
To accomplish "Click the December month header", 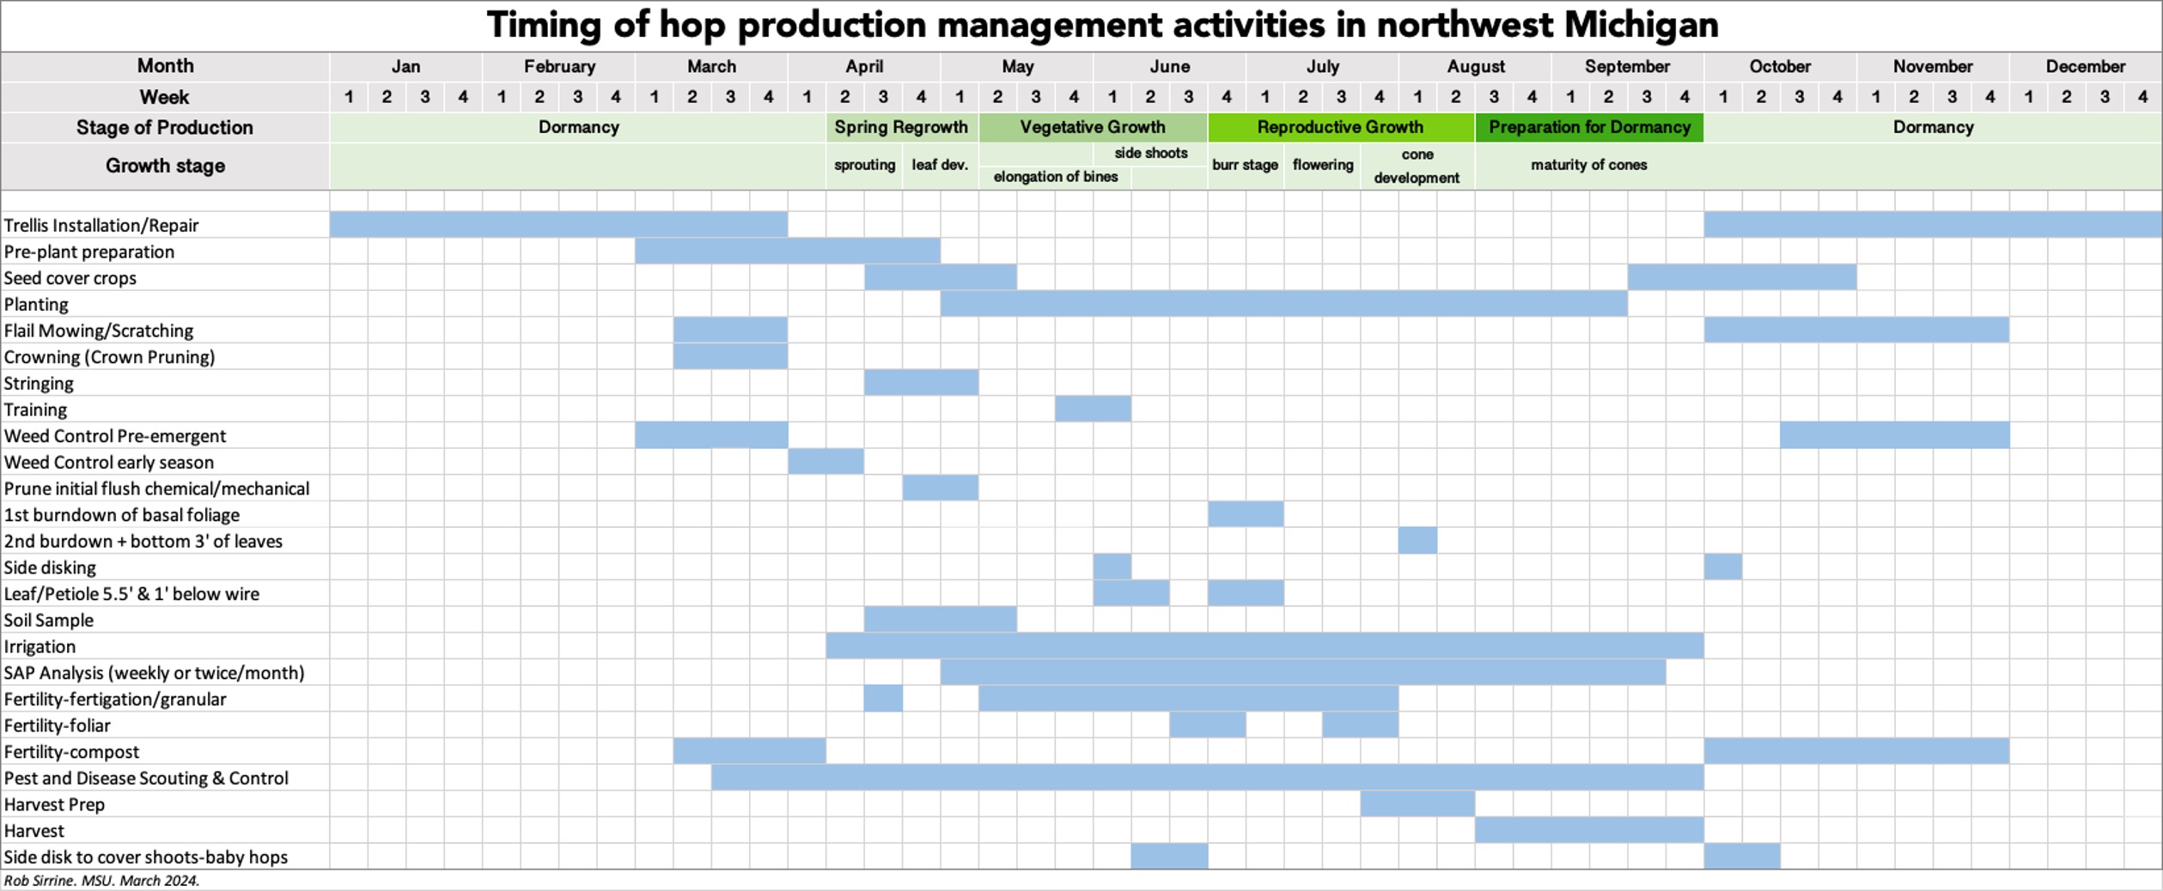I will (2087, 66).
